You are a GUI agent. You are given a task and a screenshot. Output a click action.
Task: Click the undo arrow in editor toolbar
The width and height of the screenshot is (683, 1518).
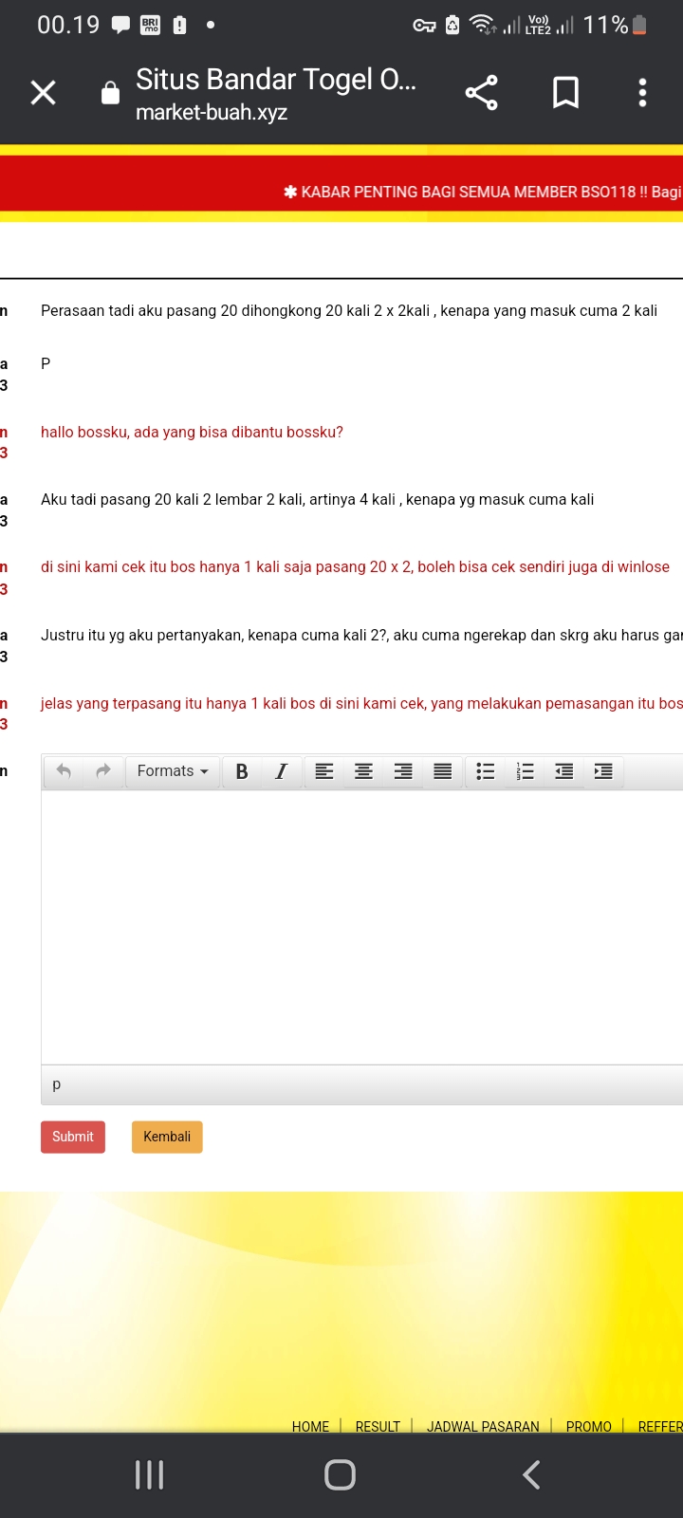(64, 771)
